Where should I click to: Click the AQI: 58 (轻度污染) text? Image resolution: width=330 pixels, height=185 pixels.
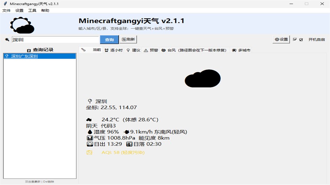pyautogui.click(x=123, y=152)
